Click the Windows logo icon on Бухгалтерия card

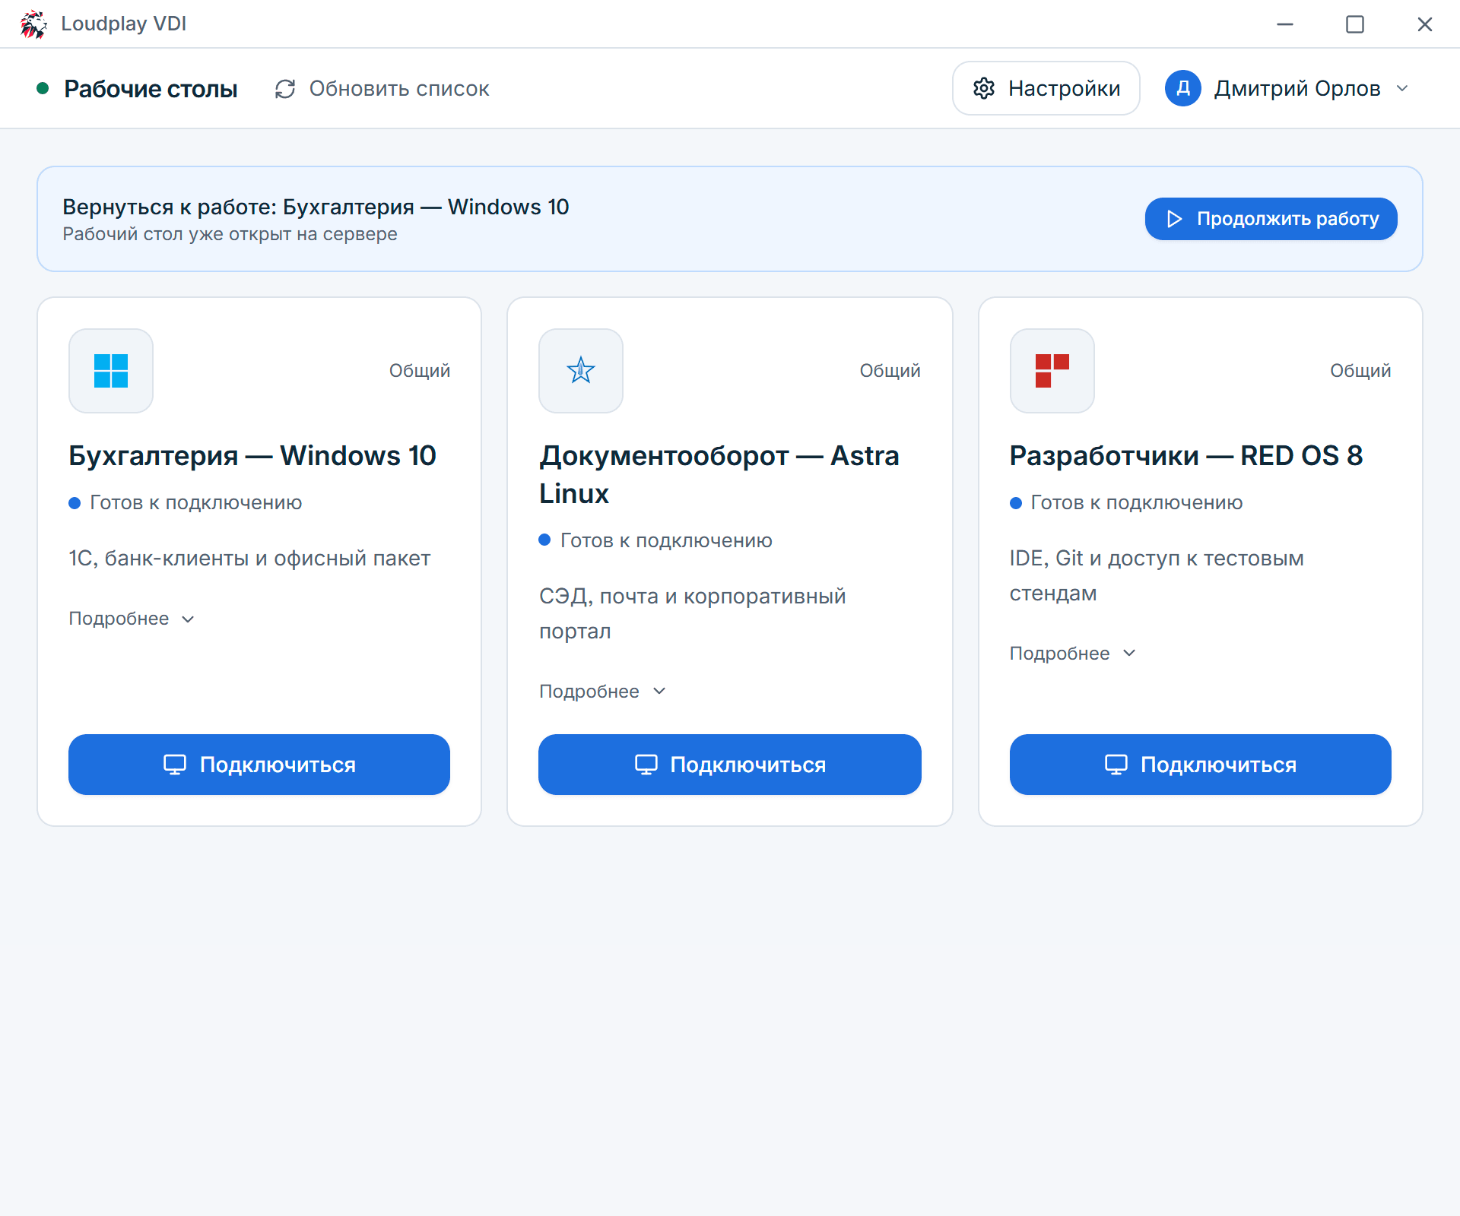111,371
